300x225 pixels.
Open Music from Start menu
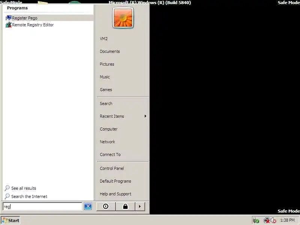pos(105,77)
